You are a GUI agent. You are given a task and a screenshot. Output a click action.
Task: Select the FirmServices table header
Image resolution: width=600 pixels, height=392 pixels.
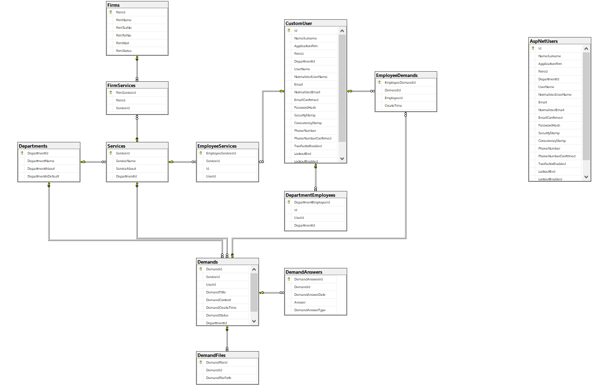[x=137, y=85]
